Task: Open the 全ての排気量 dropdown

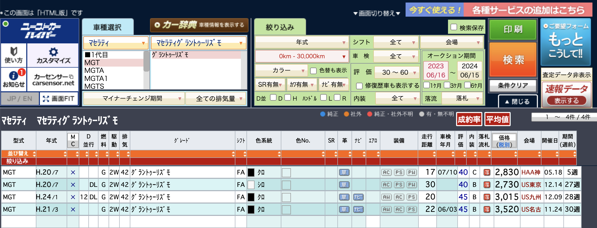Action: (216, 98)
